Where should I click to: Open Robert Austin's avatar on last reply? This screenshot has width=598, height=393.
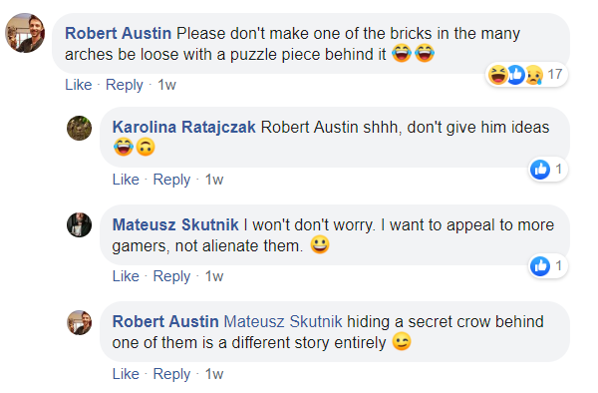click(80, 322)
